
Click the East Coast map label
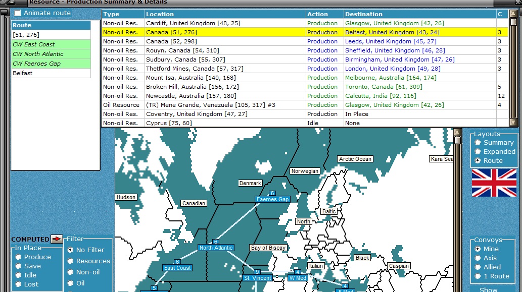pyautogui.click(x=177, y=268)
